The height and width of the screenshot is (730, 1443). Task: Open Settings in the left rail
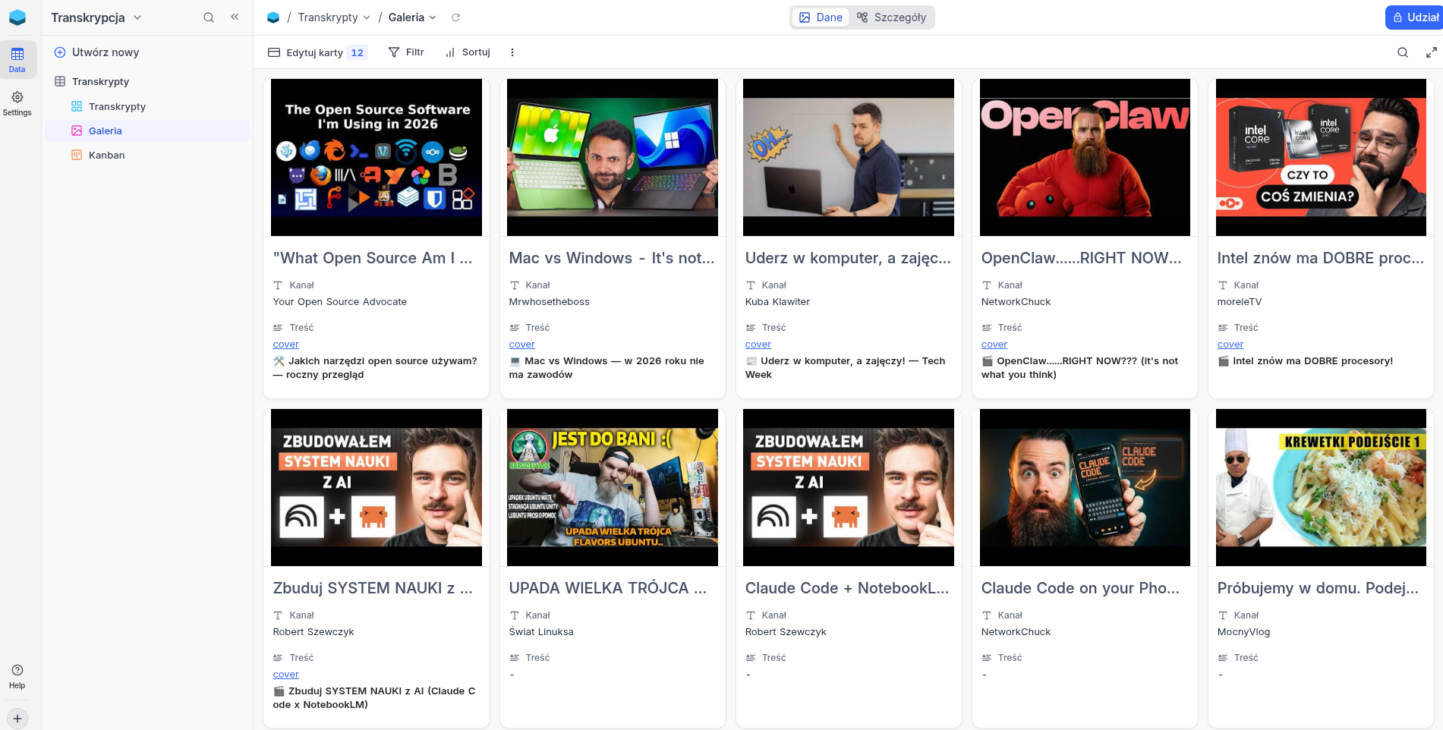click(17, 103)
